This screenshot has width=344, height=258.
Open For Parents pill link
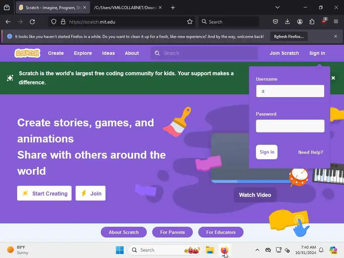point(172,232)
